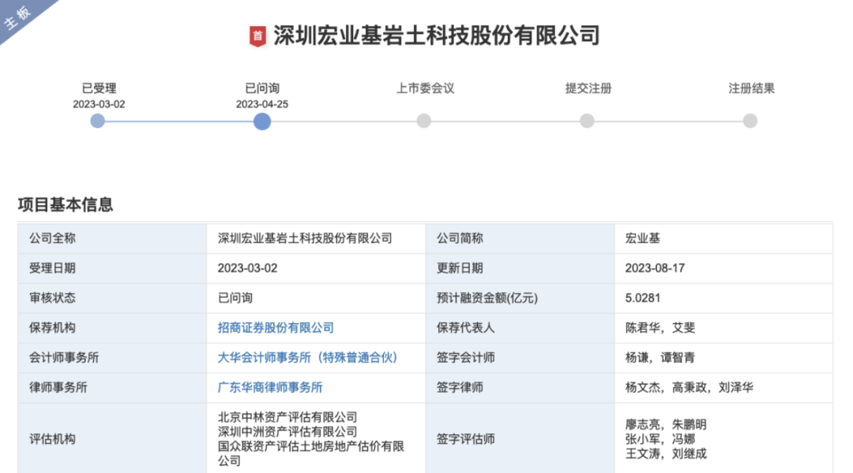Image resolution: width=853 pixels, height=473 pixels.
Task: Click the 保荐机构 label cell
Action: tap(112, 328)
